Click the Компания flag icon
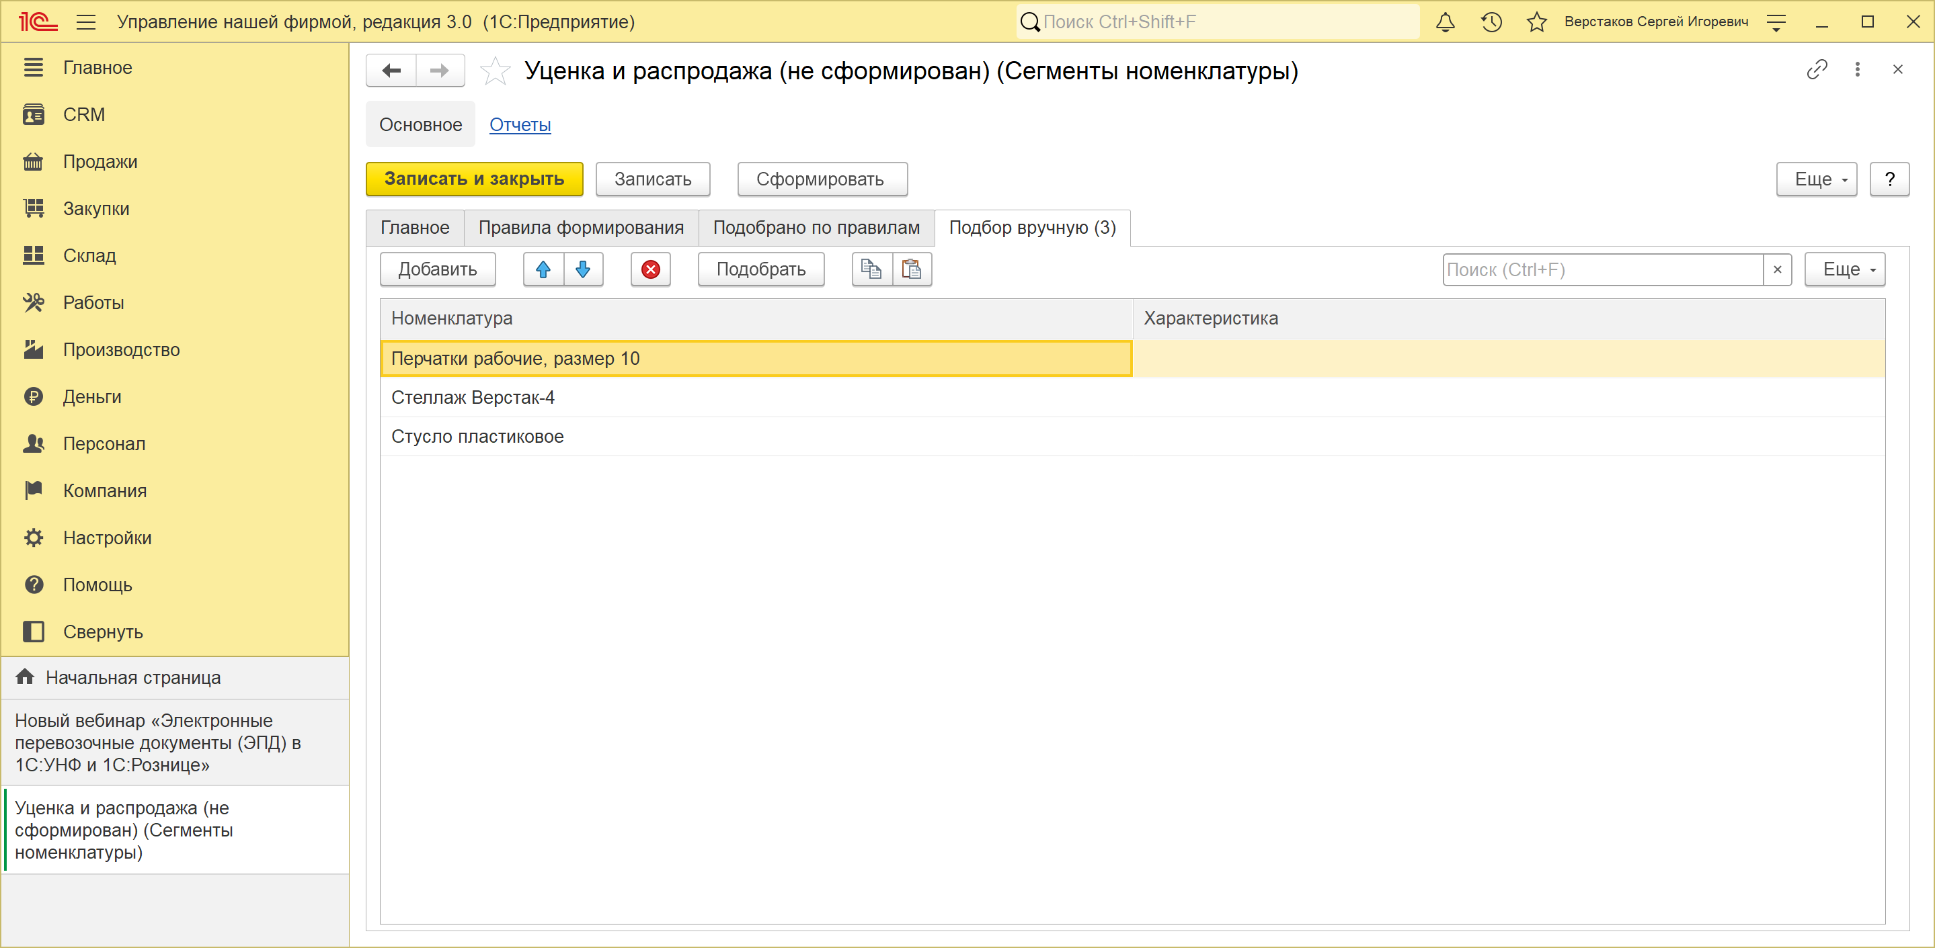The image size is (1935, 948). pyautogui.click(x=33, y=491)
